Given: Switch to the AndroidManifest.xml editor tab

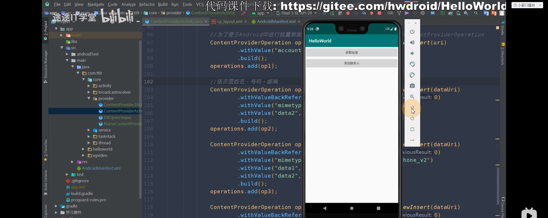Looking at the screenshot, I should (x=276, y=21).
